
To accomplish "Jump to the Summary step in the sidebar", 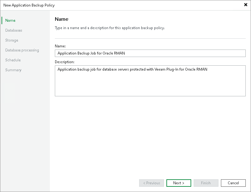I will (13, 70).
